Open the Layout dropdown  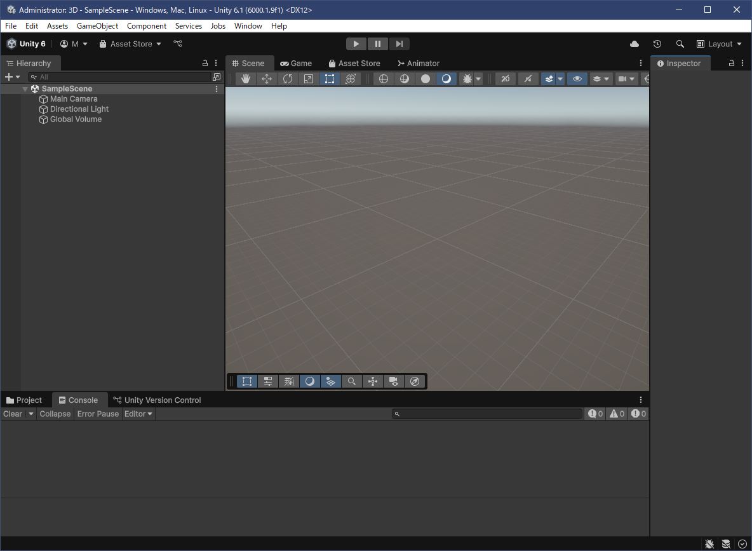719,44
